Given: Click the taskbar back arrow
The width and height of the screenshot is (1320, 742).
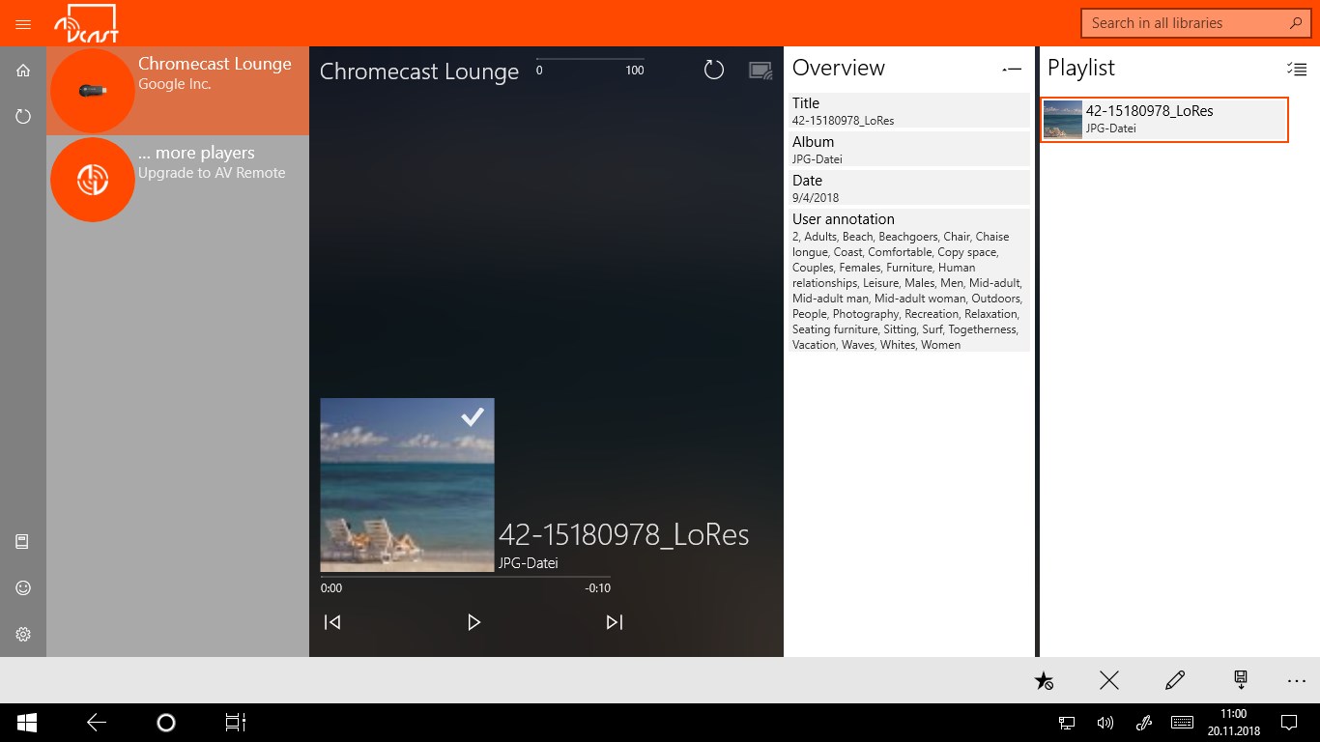Looking at the screenshot, I should [97, 722].
